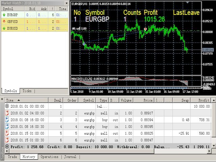Click the buy deal icon dated 2018.01.08 16:00:00
Screen dimensions: 216x162
pyautogui.click(x=7, y=119)
